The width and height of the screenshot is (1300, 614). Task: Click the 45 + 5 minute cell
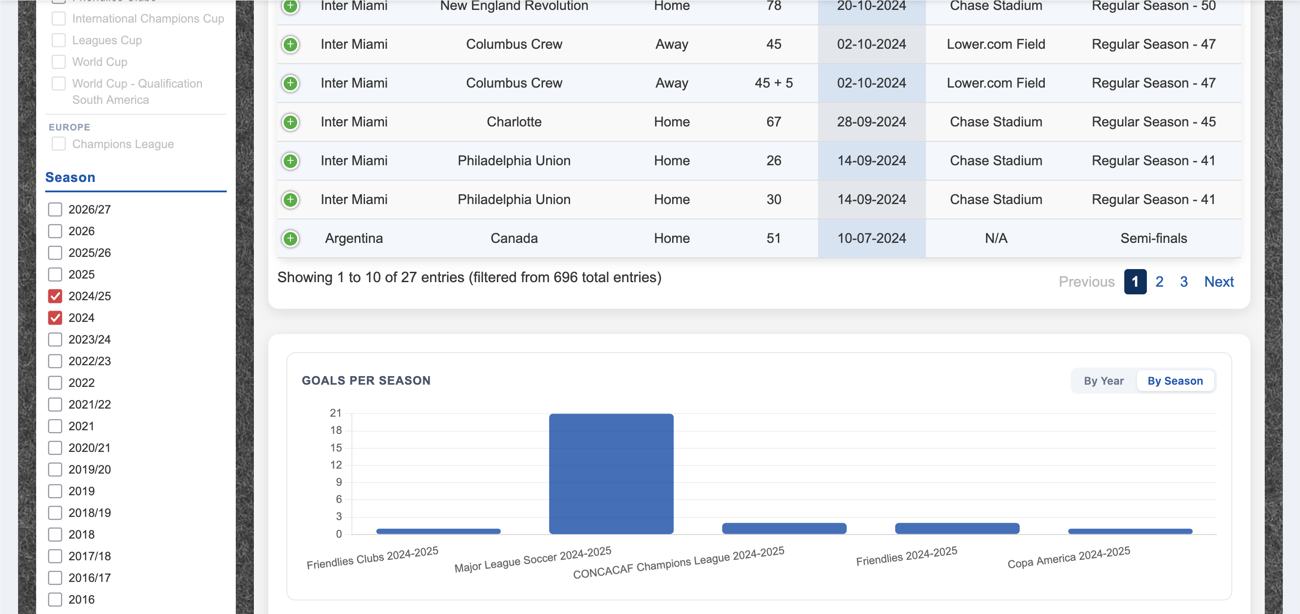(x=774, y=83)
